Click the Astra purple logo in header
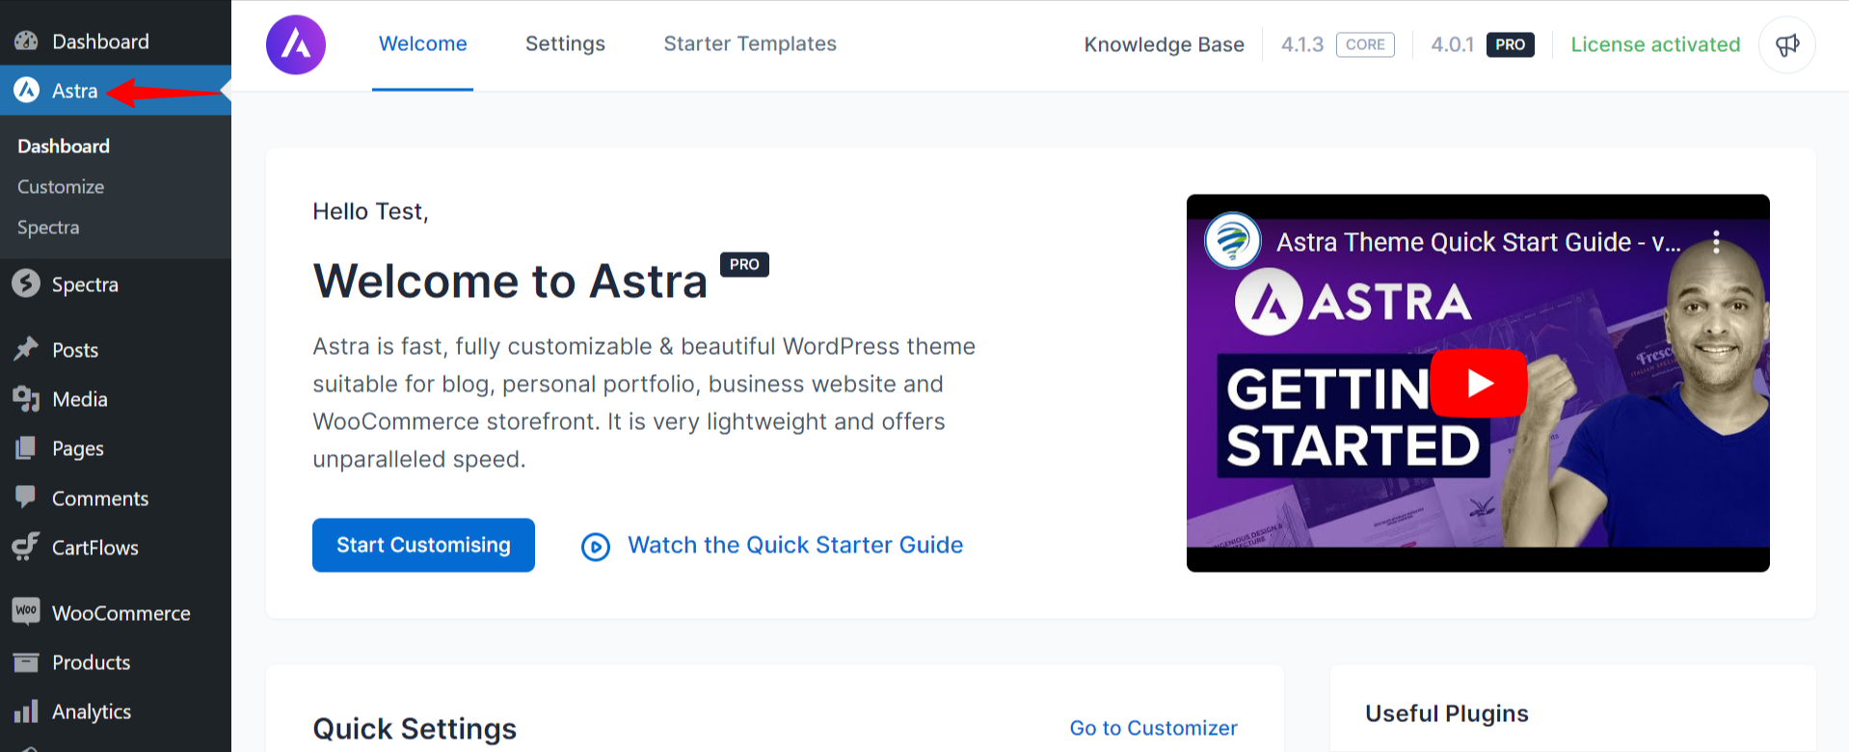The height and width of the screenshot is (752, 1849). (x=296, y=44)
